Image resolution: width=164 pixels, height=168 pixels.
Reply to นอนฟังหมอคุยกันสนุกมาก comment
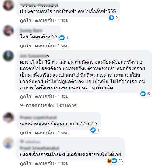click(x=44, y=133)
